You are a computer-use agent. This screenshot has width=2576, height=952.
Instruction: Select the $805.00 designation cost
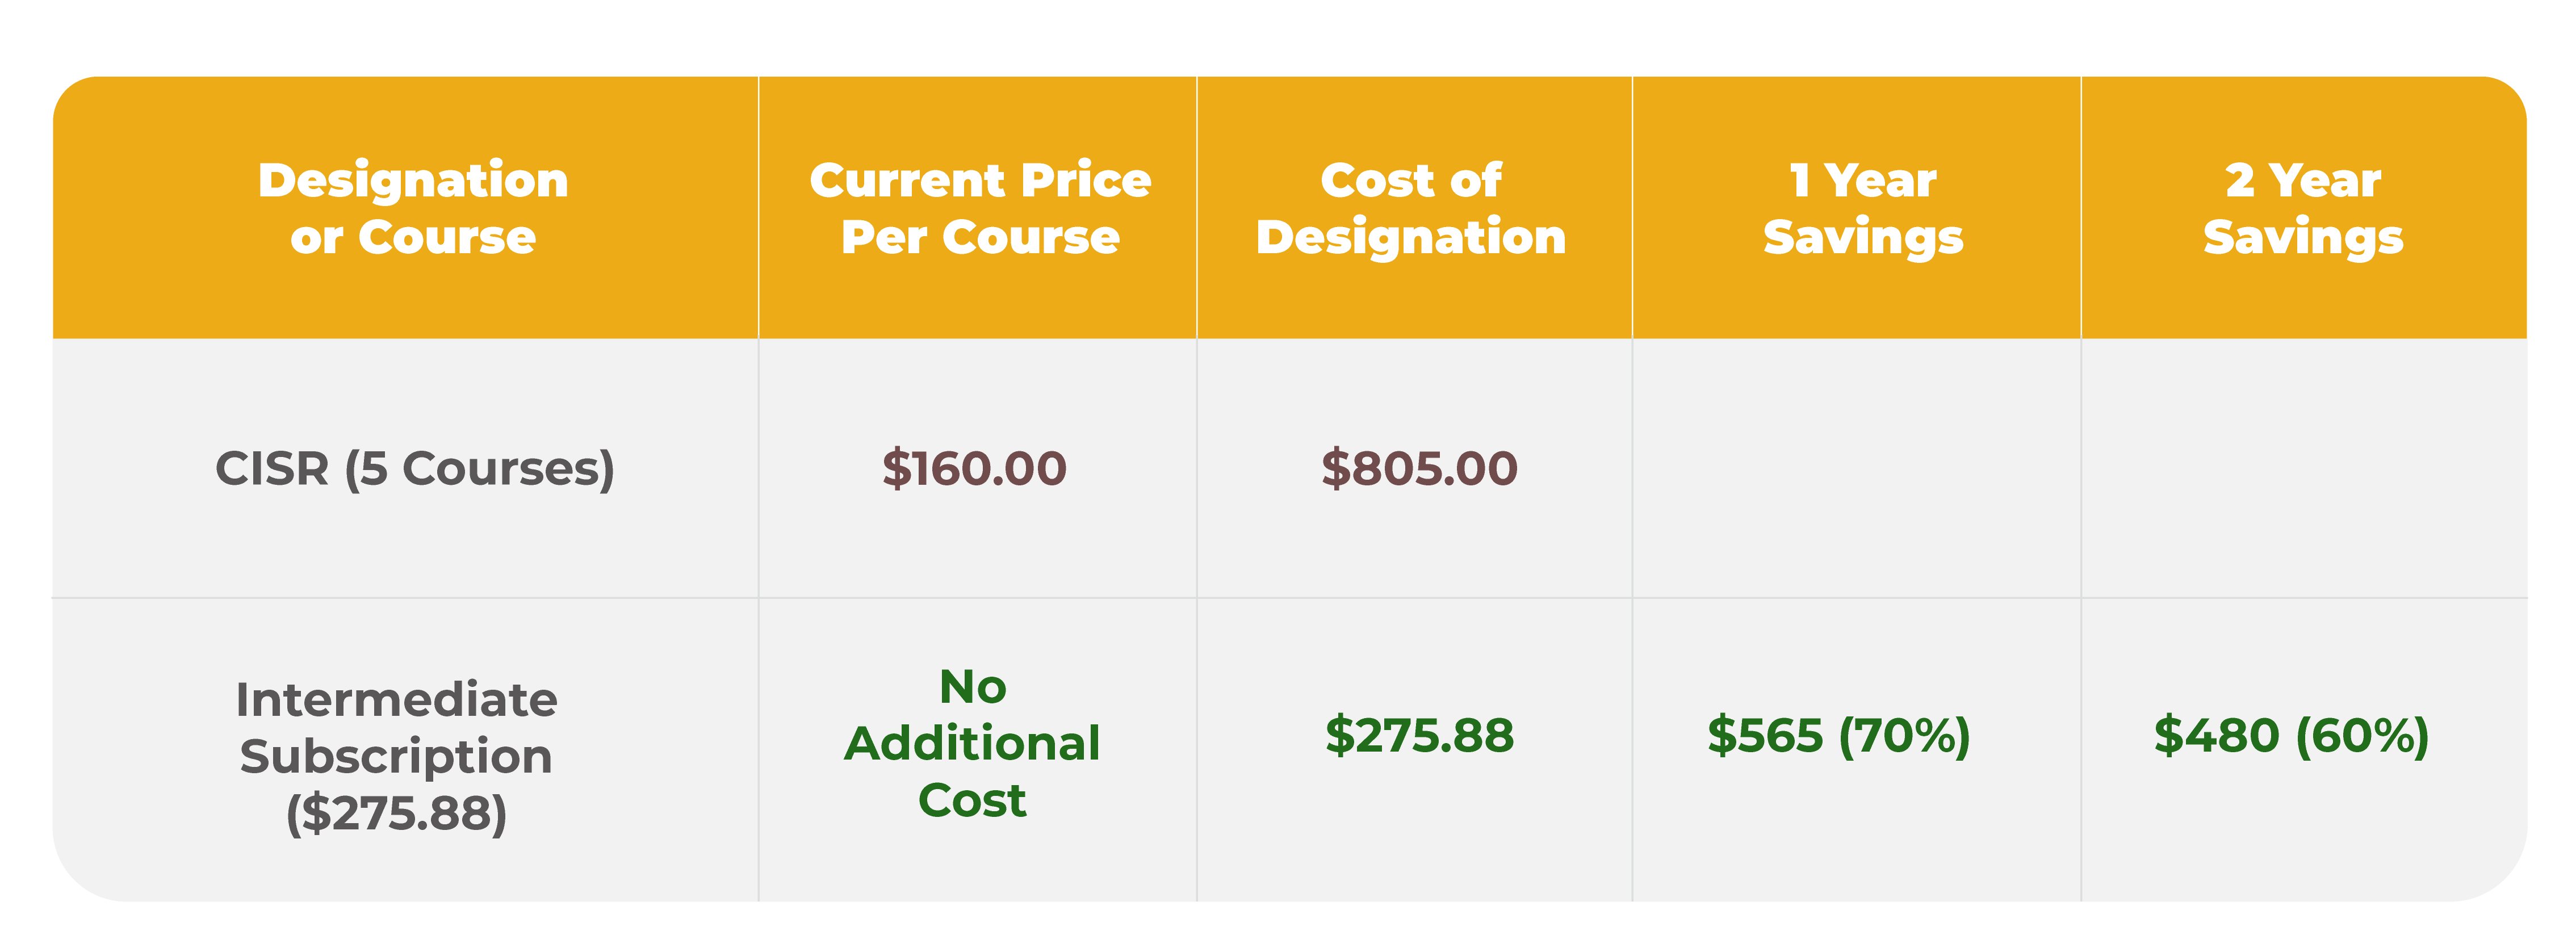[x=1419, y=468]
